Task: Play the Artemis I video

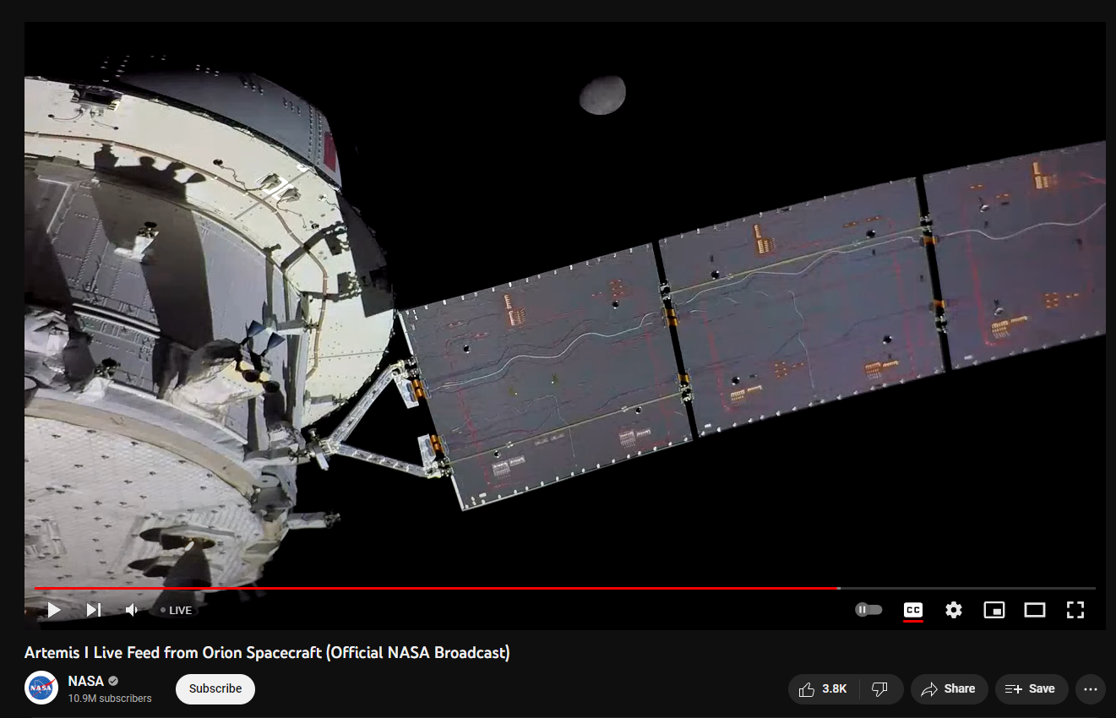Action: point(54,610)
